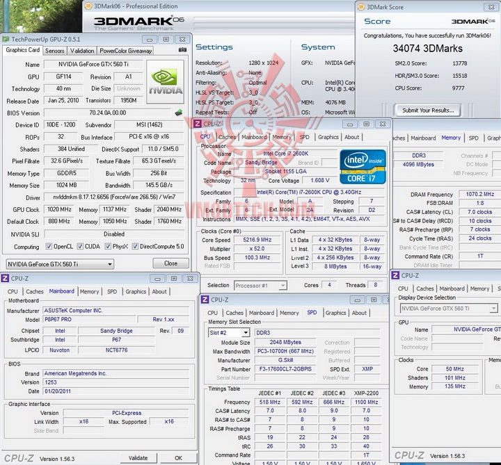The height and width of the screenshot is (465, 501).
Task: Click Submit Your Results button
Action: [428, 111]
